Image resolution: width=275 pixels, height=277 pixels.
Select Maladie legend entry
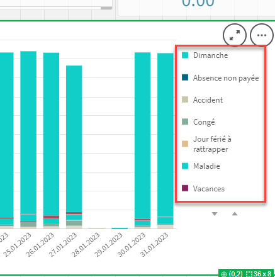(201, 166)
